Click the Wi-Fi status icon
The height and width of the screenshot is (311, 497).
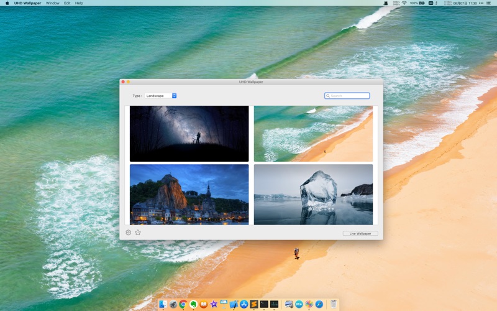pos(404,3)
